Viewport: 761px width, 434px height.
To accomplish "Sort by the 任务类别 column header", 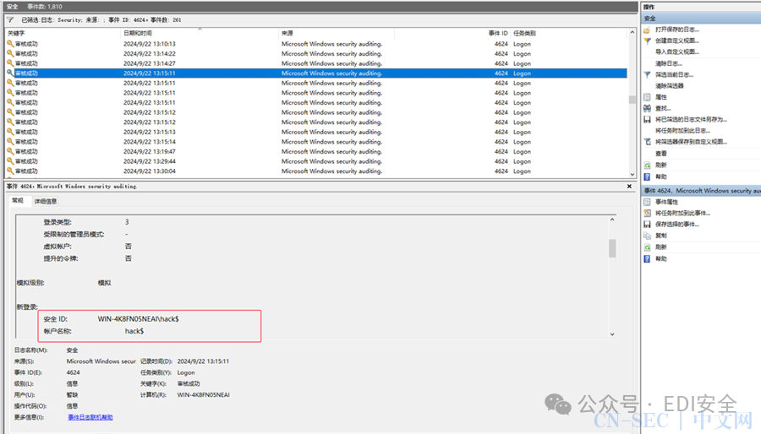I will coord(569,33).
